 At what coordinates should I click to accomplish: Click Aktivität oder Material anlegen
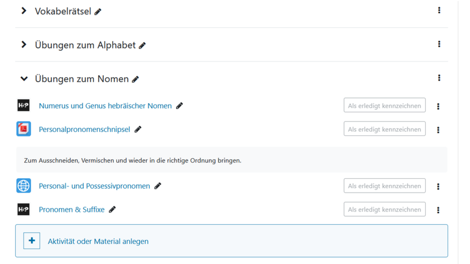click(98, 241)
